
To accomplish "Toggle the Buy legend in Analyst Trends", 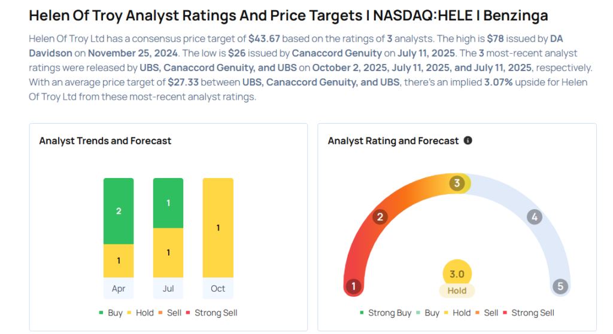I will pos(111,312).
